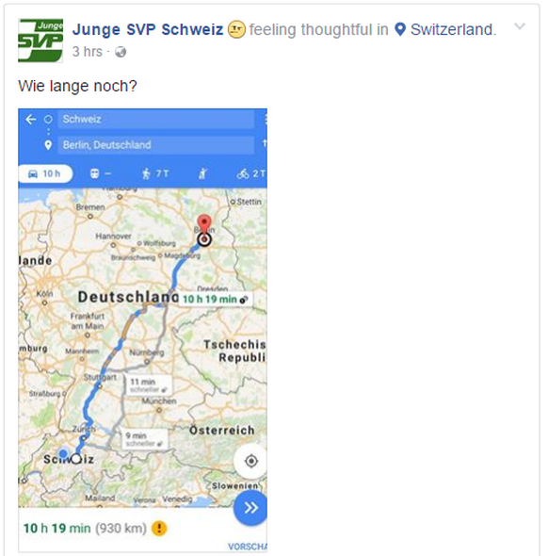Click the Switzerland location link

pyautogui.click(x=451, y=29)
